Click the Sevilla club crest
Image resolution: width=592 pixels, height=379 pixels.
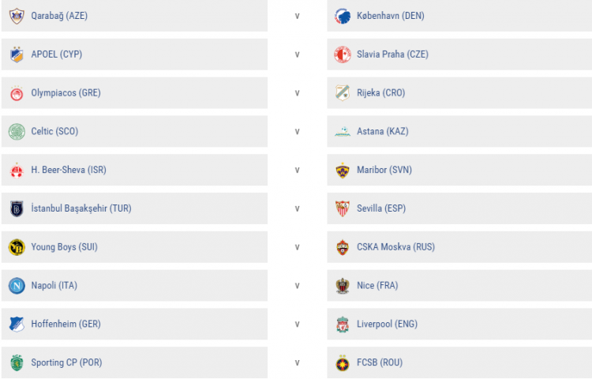(343, 208)
